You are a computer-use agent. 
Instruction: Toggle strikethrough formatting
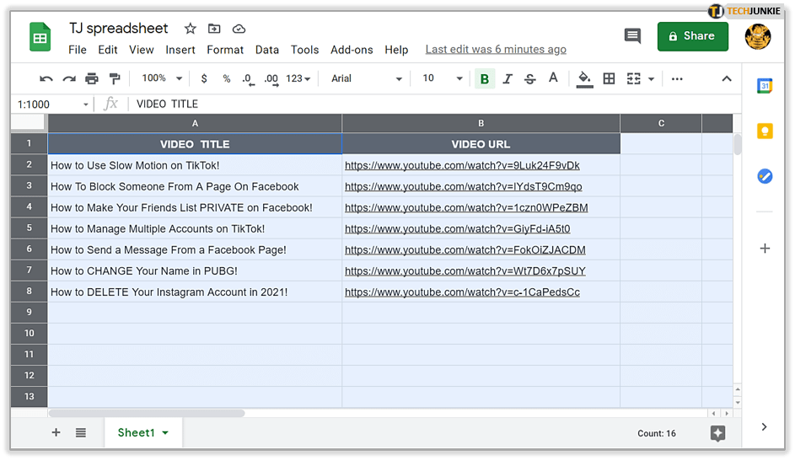[x=530, y=79]
